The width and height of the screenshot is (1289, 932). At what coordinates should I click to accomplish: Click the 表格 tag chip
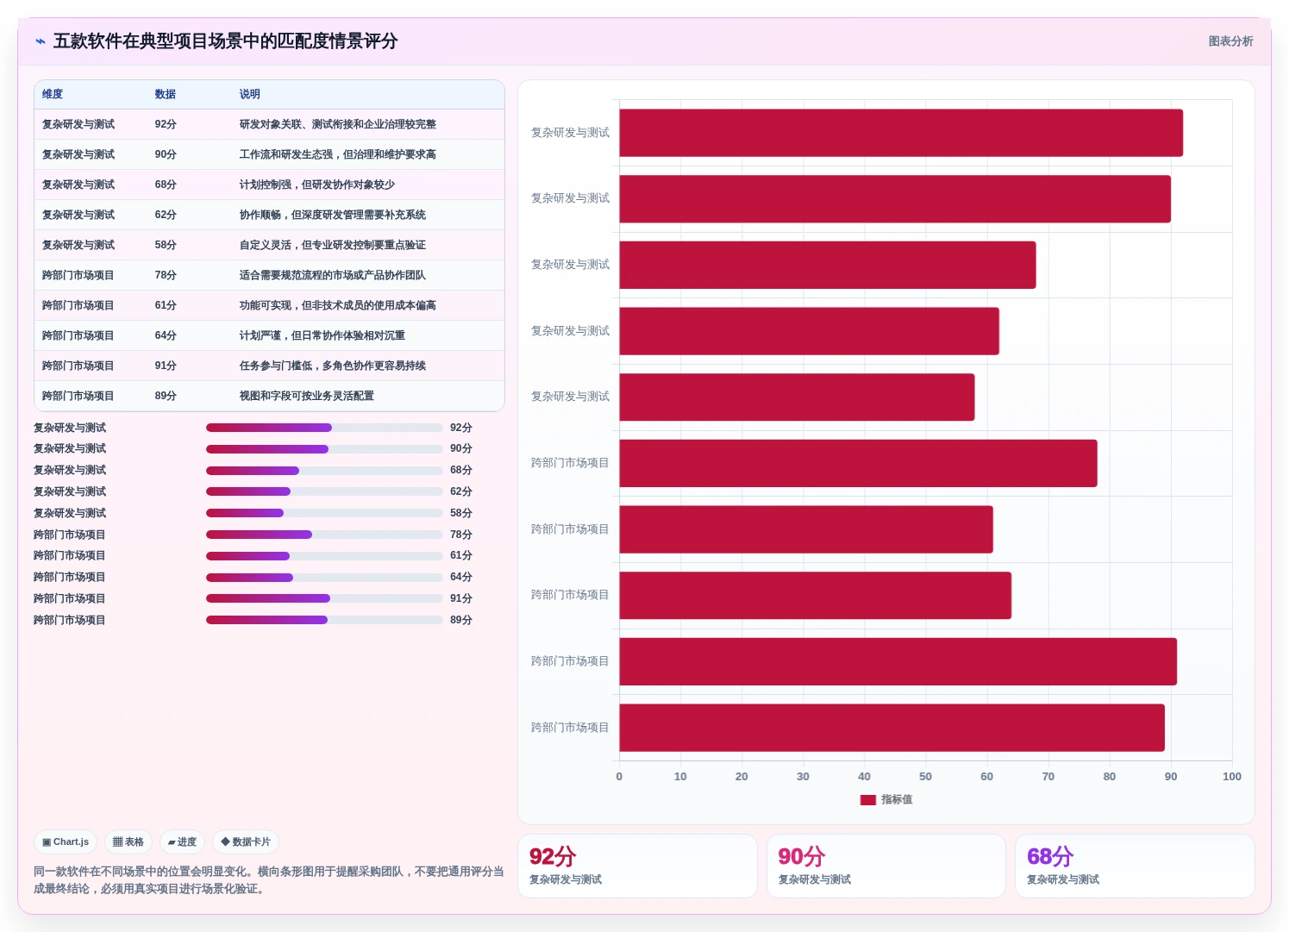(128, 842)
